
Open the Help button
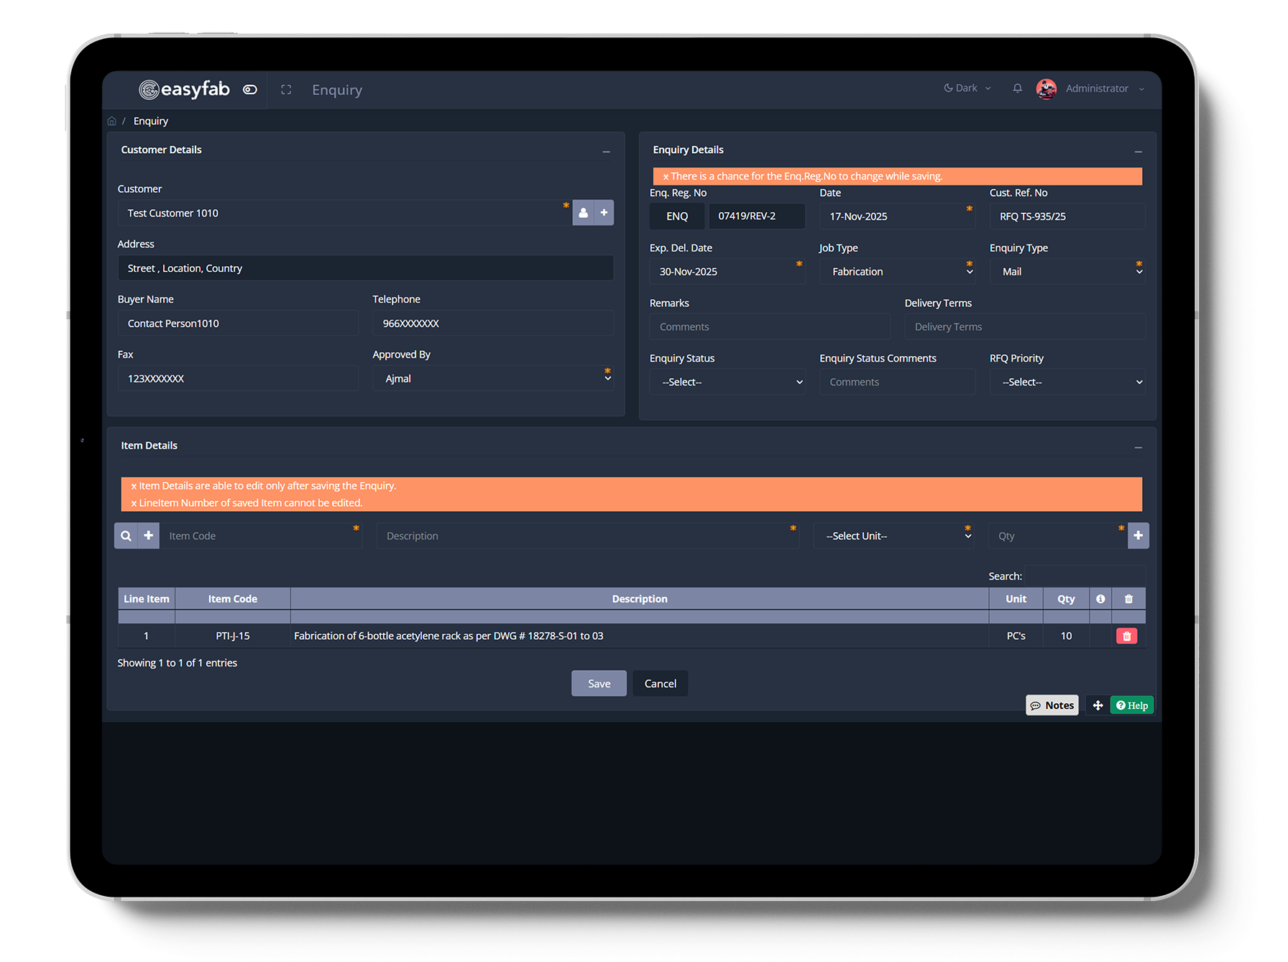pos(1132,705)
